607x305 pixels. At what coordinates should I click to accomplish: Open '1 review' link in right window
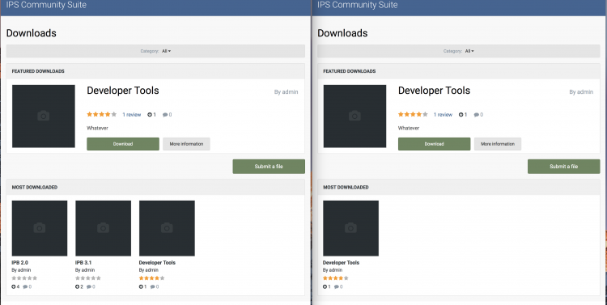pyautogui.click(x=443, y=115)
